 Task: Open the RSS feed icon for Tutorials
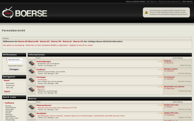[161, 87]
